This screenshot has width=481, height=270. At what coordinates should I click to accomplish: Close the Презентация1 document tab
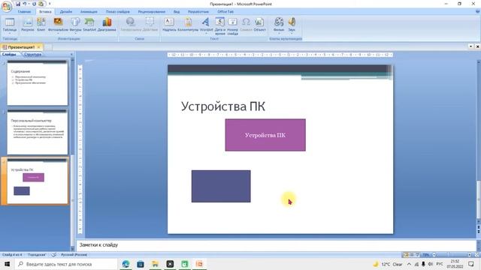tap(38, 47)
